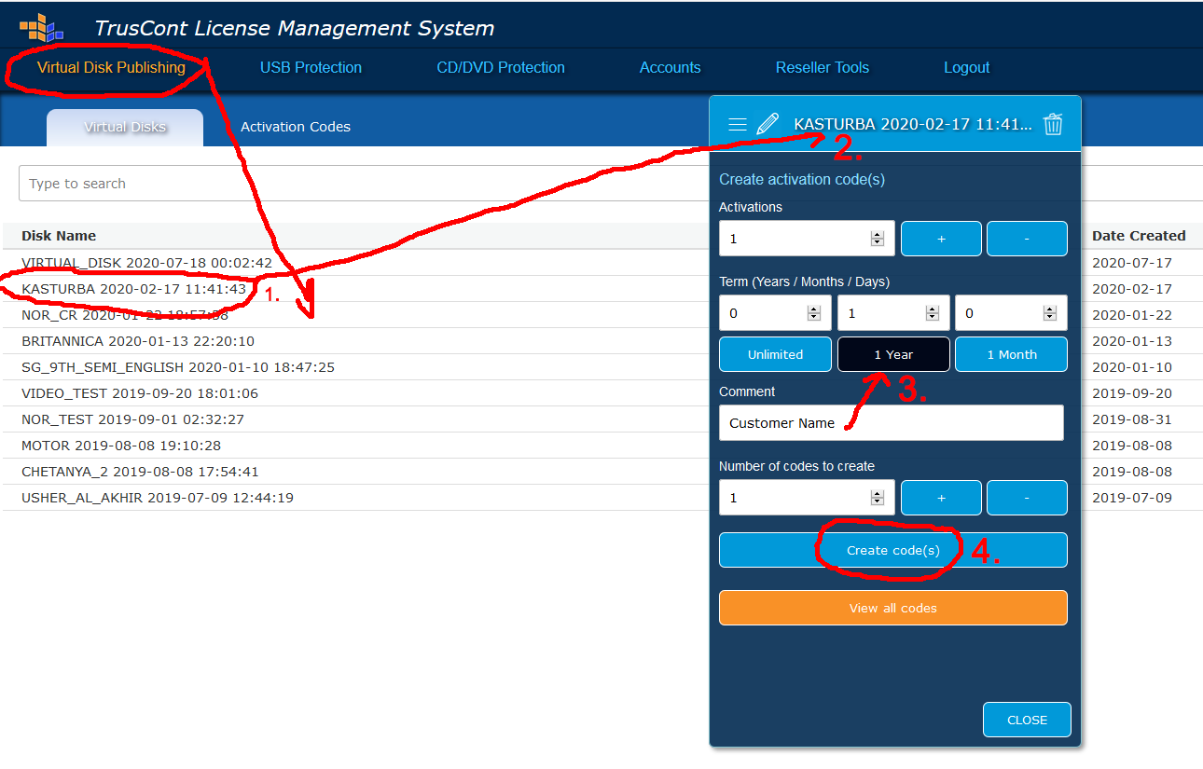Click the Activations number field

(x=807, y=239)
